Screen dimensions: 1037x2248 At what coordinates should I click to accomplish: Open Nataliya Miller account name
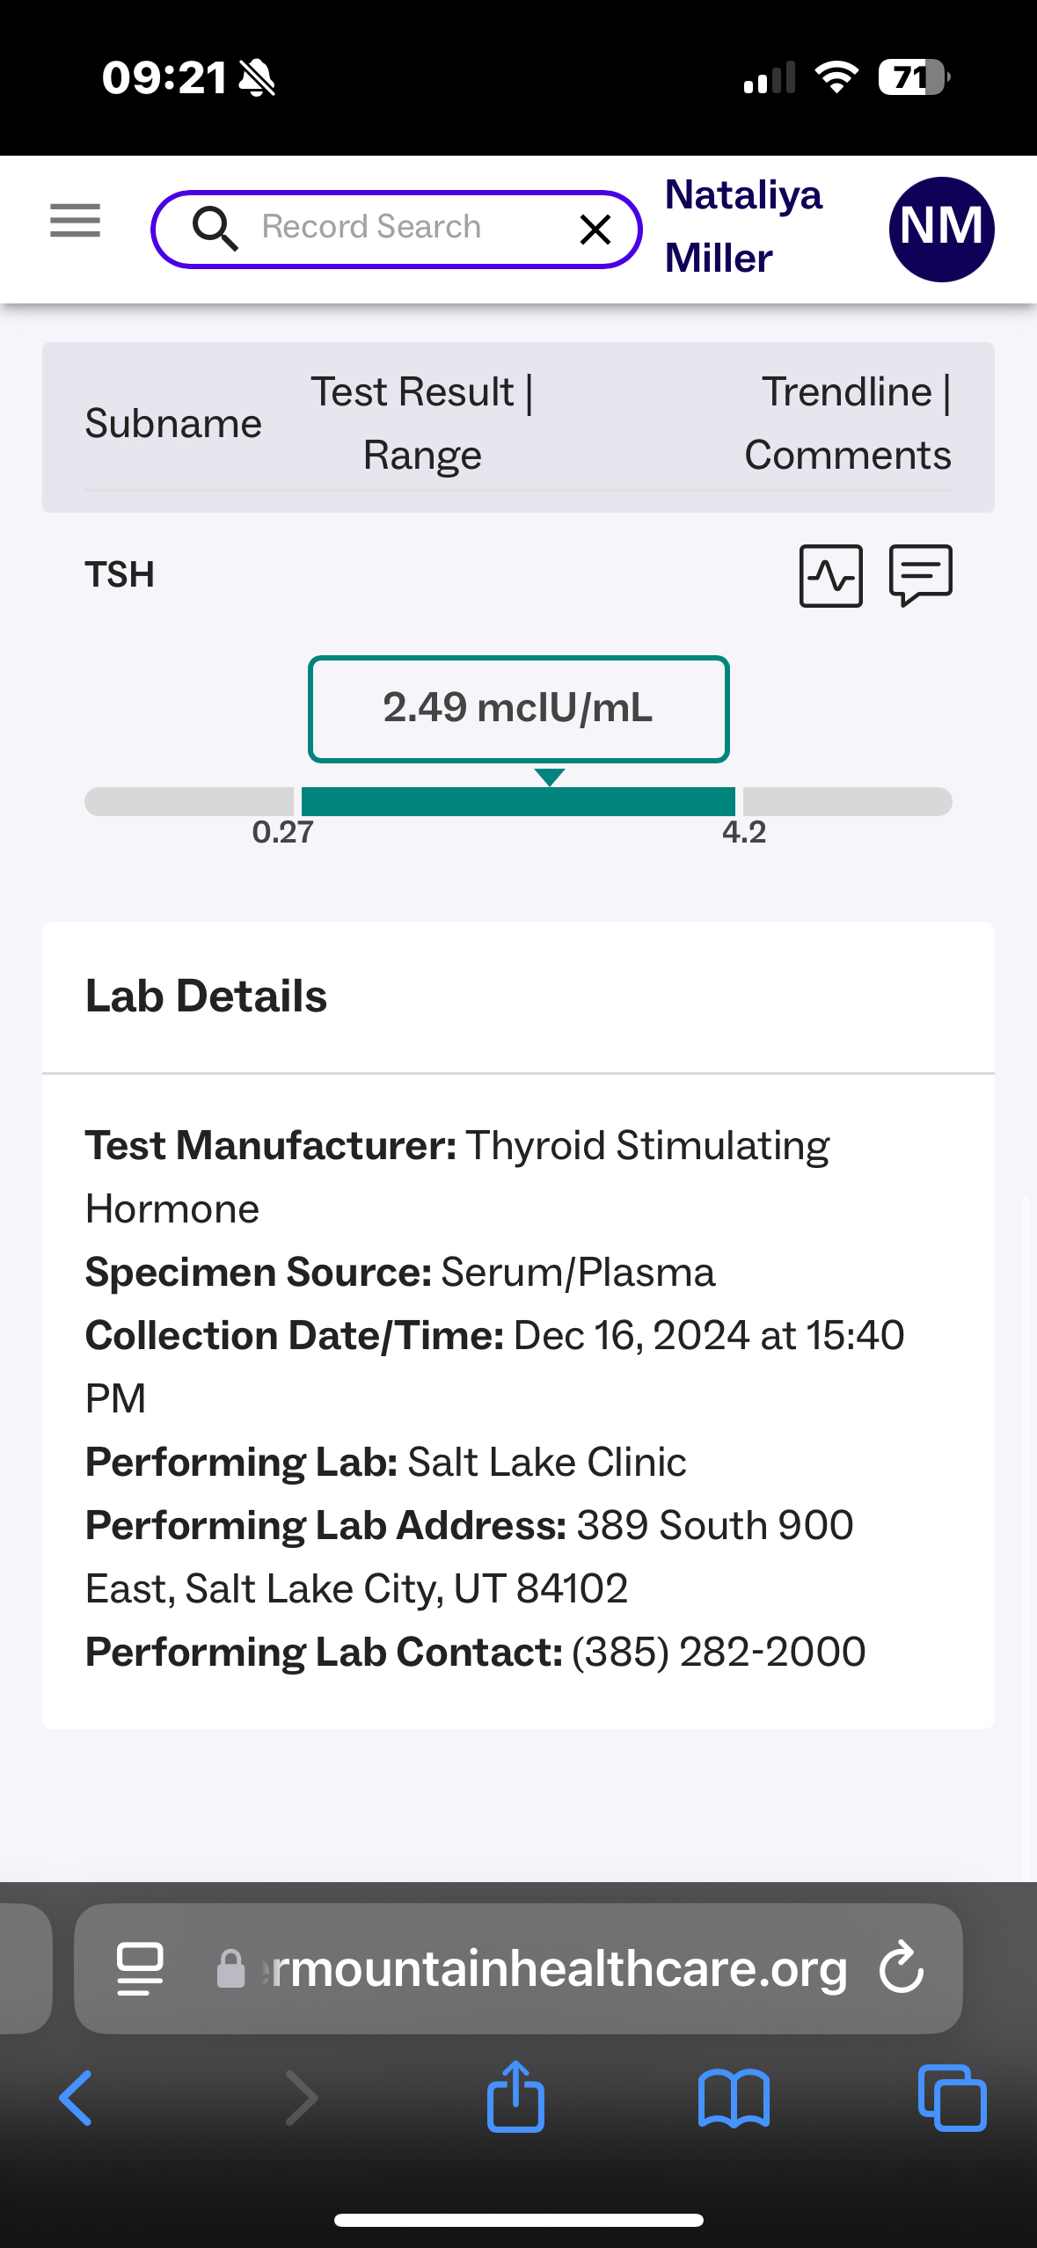741,226
